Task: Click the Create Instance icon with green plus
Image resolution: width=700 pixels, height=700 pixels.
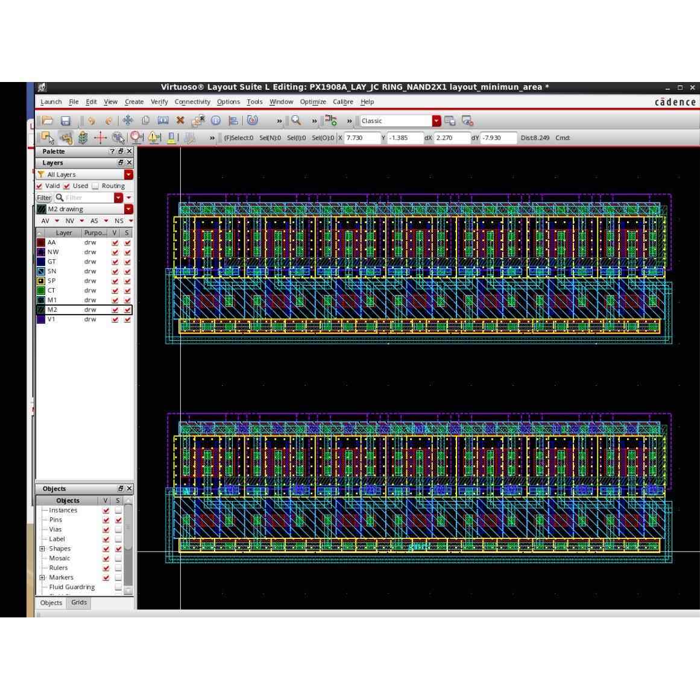Action: [x=331, y=121]
